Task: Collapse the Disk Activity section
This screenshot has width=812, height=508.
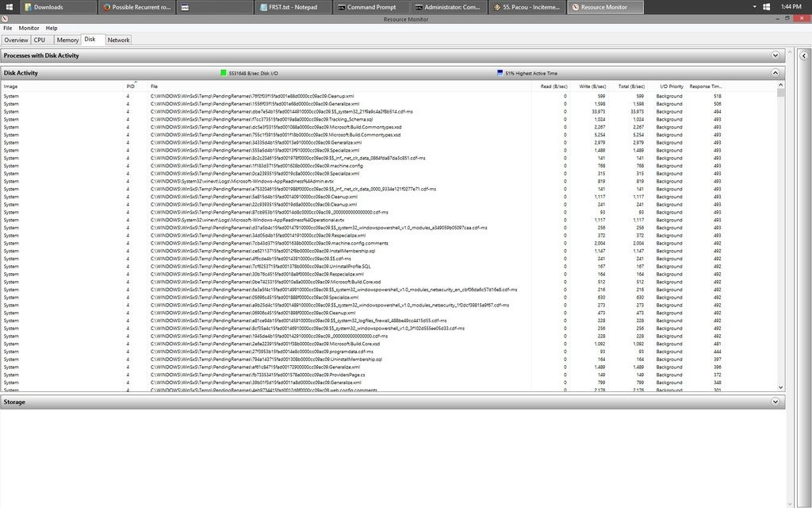Action: point(776,73)
